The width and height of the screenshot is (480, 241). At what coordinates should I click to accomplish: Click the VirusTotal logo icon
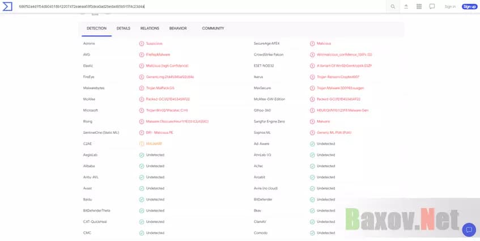coord(8,7)
